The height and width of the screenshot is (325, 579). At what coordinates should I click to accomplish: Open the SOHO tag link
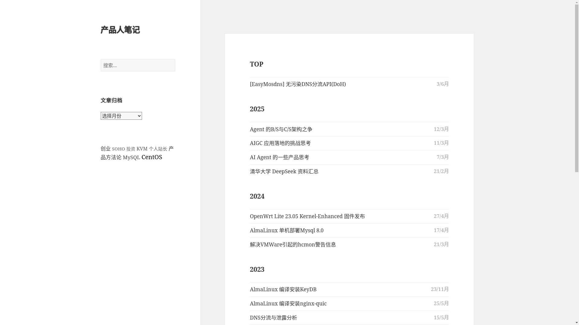(x=119, y=149)
